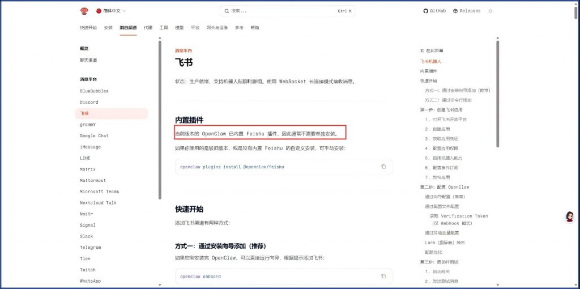Click the left sidebar scrollbar
This screenshot has width=580, height=289.
159,119
